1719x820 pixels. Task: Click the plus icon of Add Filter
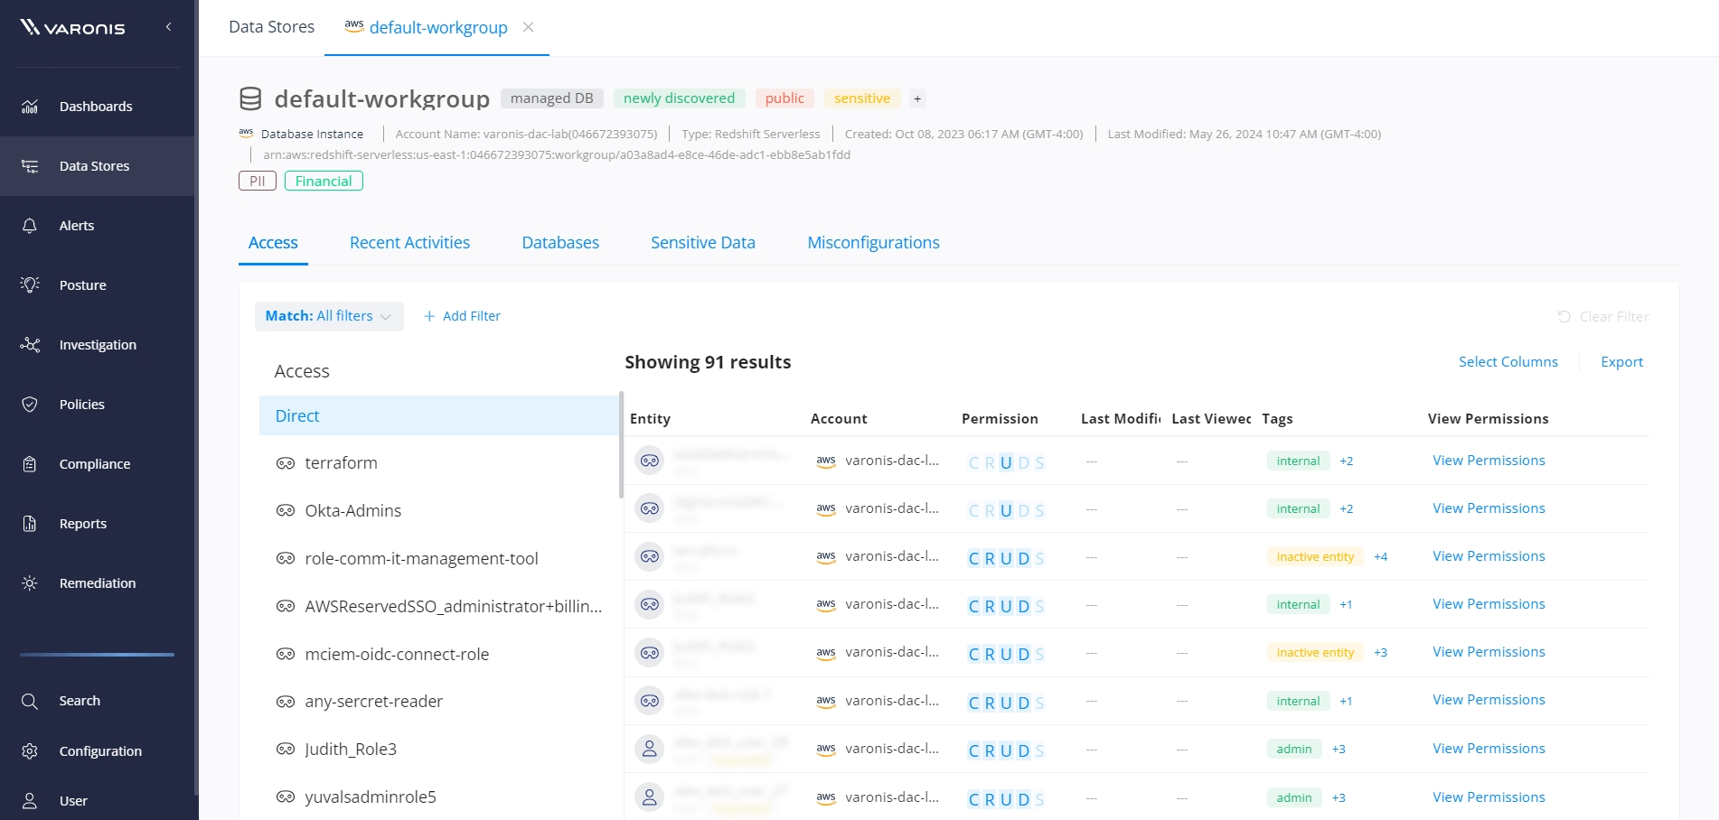[429, 316]
